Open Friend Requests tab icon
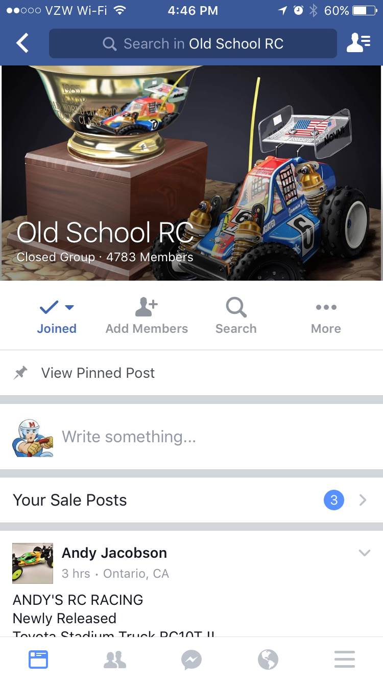Image resolution: width=383 pixels, height=682 pixels. (x=115, y=660)
